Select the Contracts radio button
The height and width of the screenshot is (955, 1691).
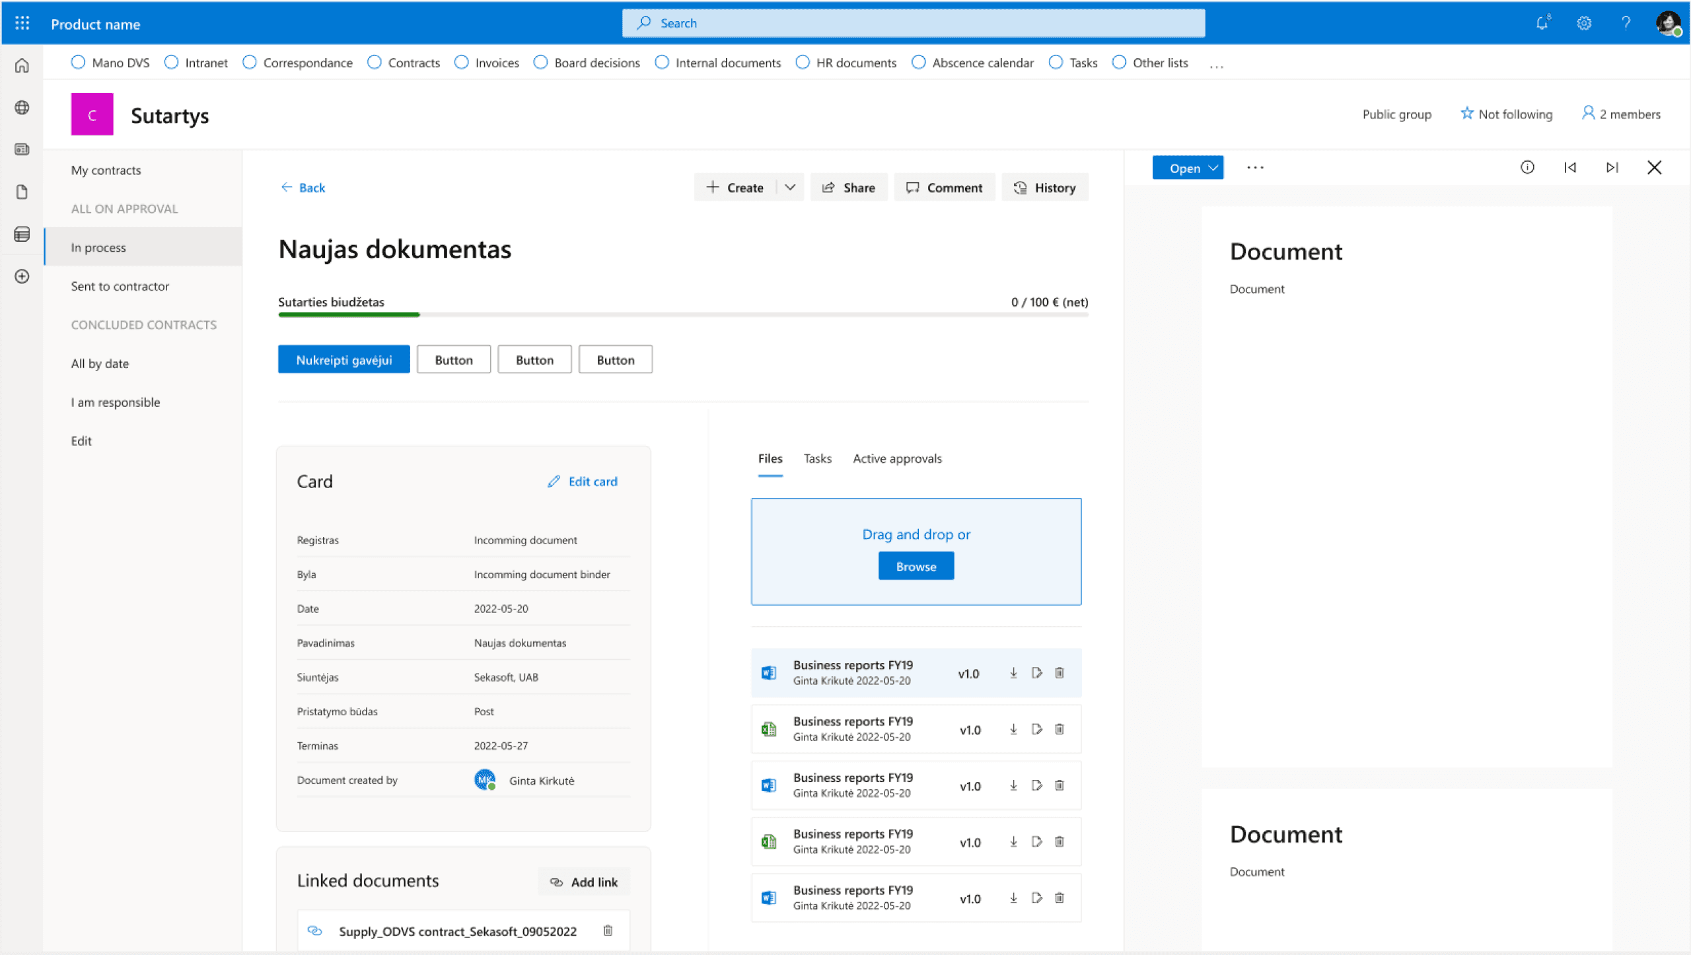[375, 63]
